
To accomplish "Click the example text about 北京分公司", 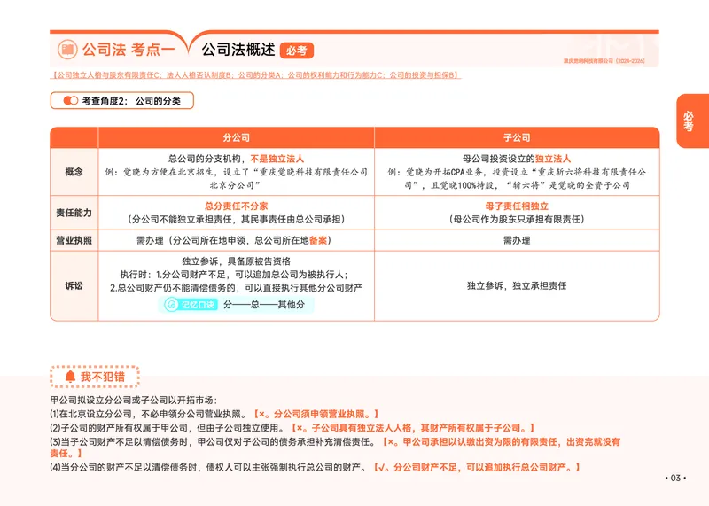I will tap(236, 179).
